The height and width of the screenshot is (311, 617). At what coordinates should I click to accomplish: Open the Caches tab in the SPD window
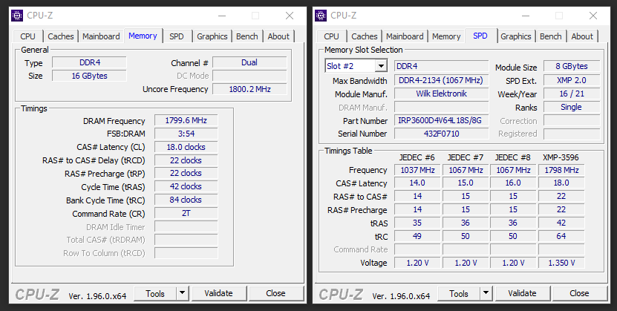pos(364,36)
